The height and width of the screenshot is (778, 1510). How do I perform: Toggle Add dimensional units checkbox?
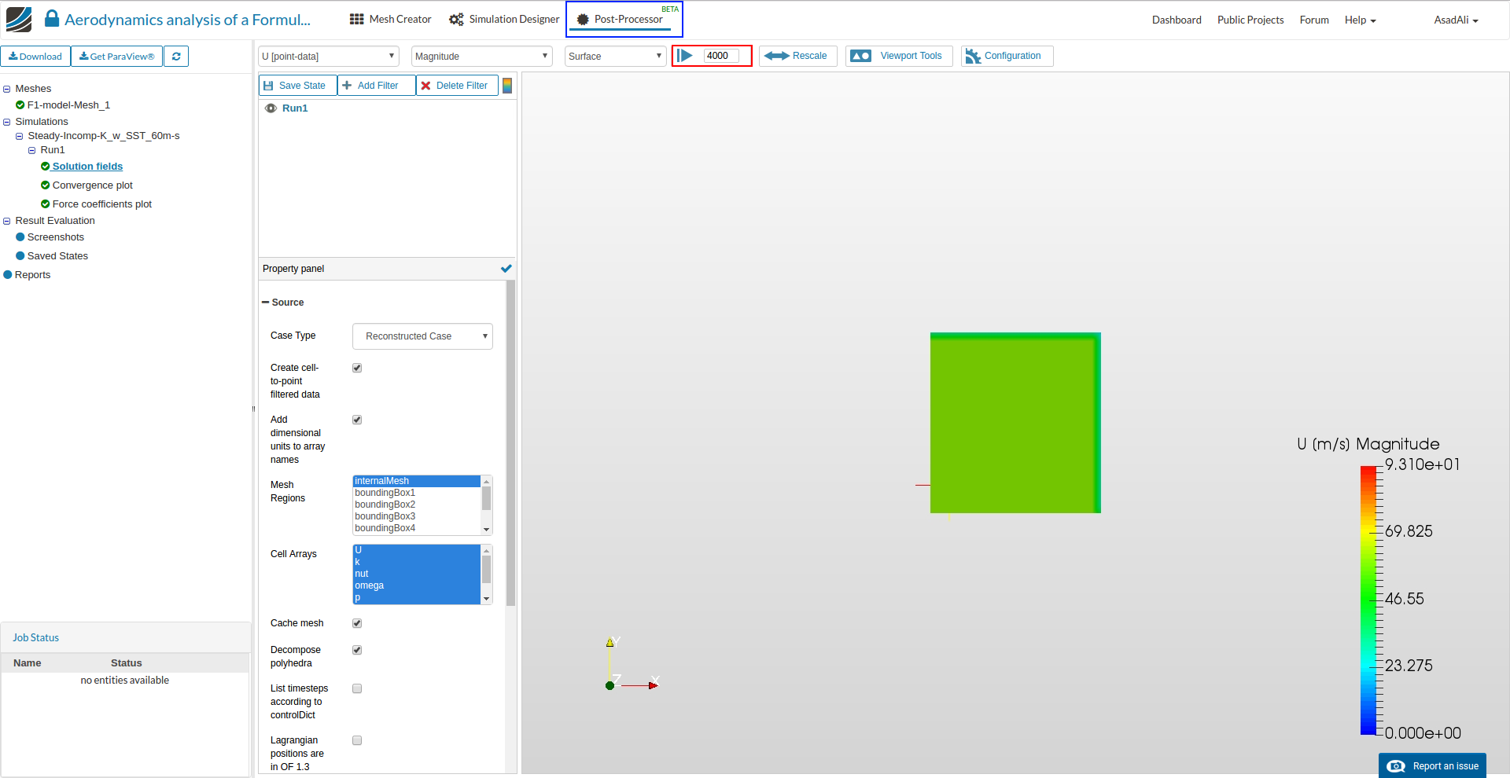(357, 420)
